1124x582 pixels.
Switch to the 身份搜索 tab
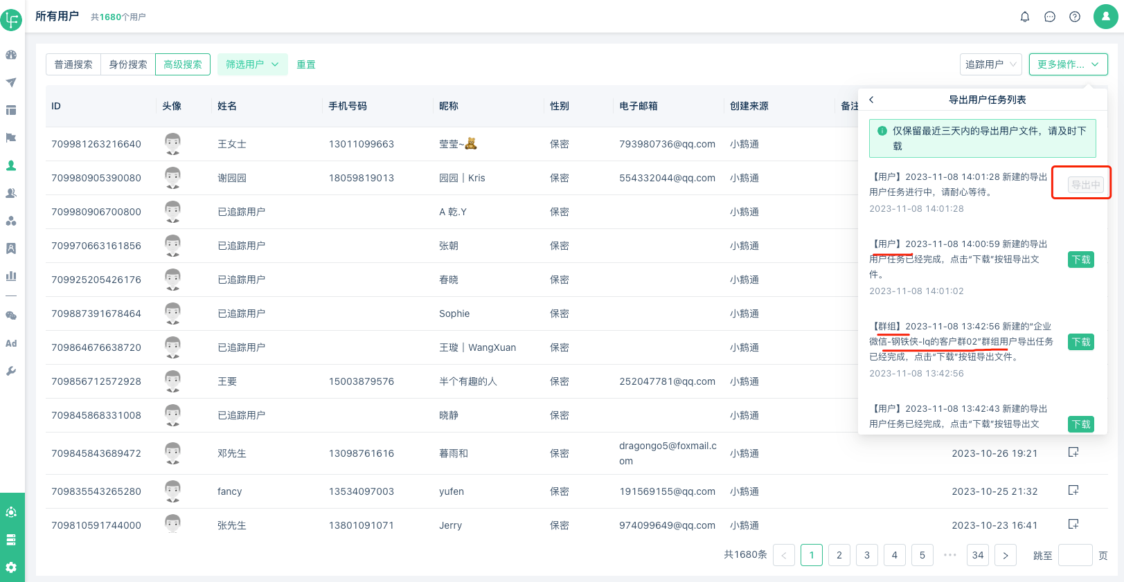click(128, 64)
